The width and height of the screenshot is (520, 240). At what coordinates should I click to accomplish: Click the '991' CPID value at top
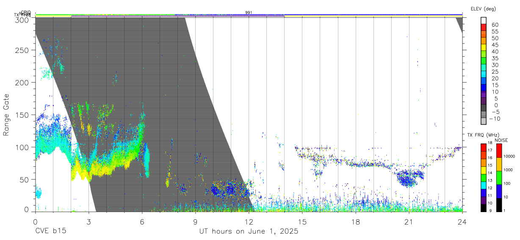[249, 12]
